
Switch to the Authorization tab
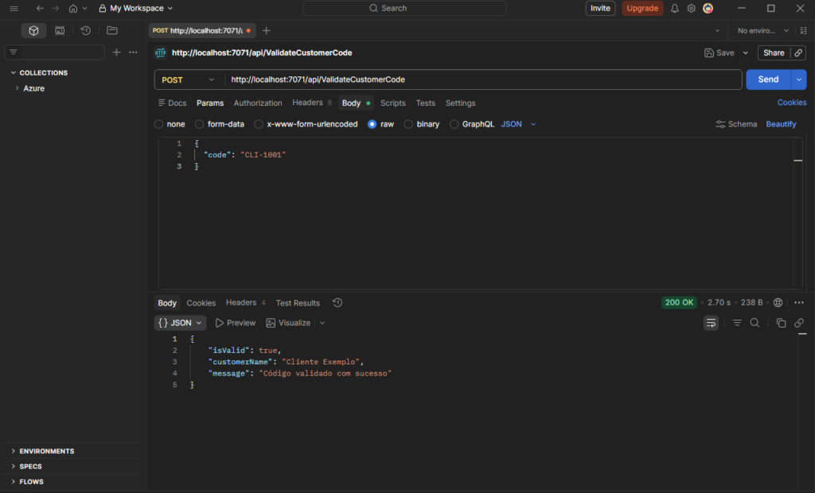pos(258,103)
